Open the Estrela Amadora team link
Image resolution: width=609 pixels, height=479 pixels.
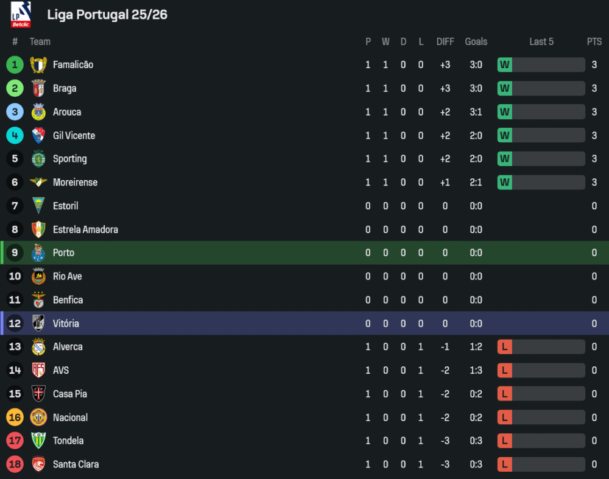click(x=85, y=229)
